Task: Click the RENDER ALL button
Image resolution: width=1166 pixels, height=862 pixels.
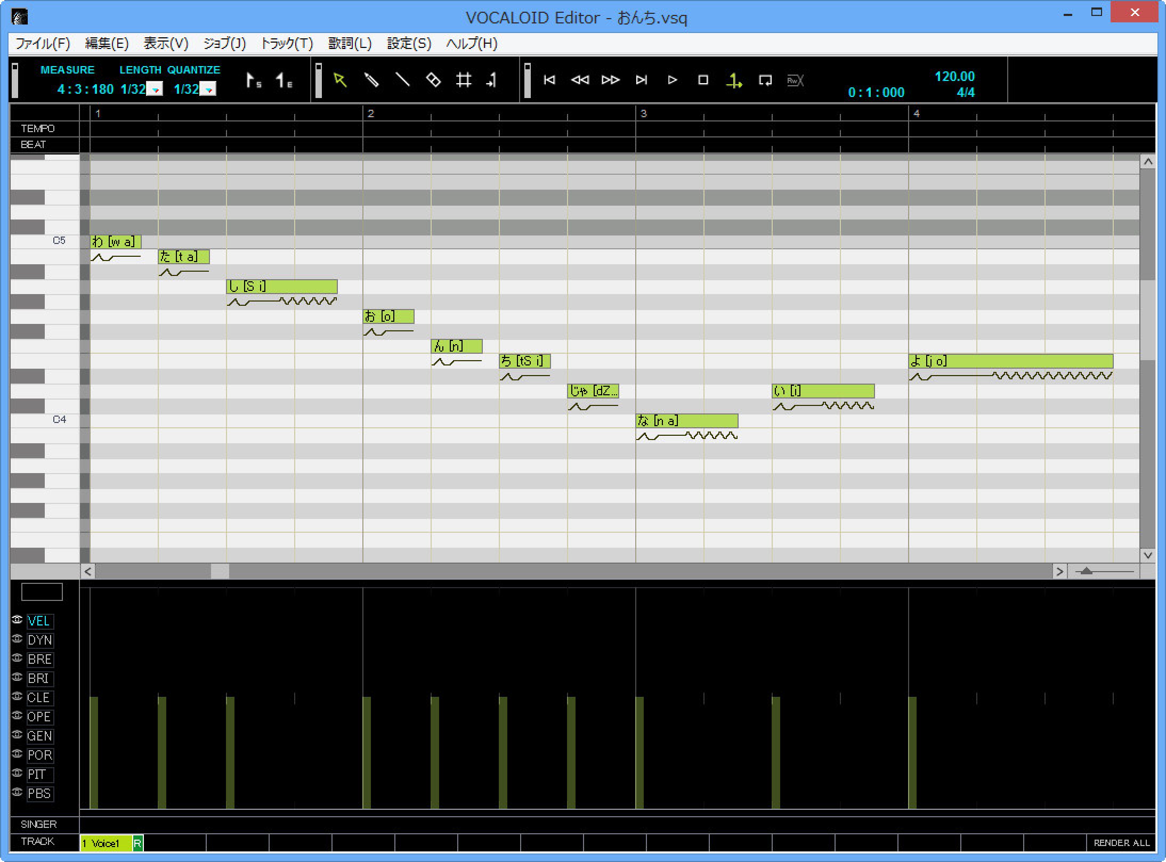Action: click(x=1121, y=843)
